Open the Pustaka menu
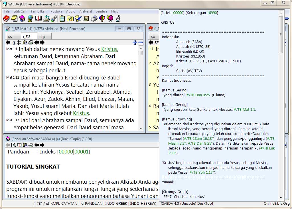Image resolution: width=292 pixels, height=209 pixels. click(x=56, y=11)
